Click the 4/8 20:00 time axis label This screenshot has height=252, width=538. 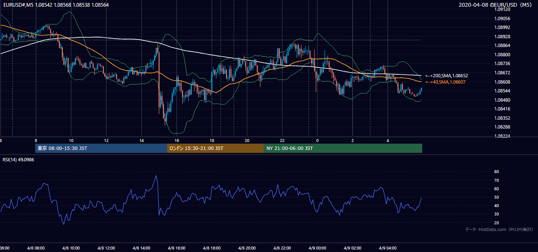247,248
